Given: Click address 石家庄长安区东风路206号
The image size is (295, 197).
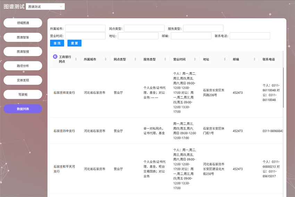Looking at the screenshot, I should point(213,93).
